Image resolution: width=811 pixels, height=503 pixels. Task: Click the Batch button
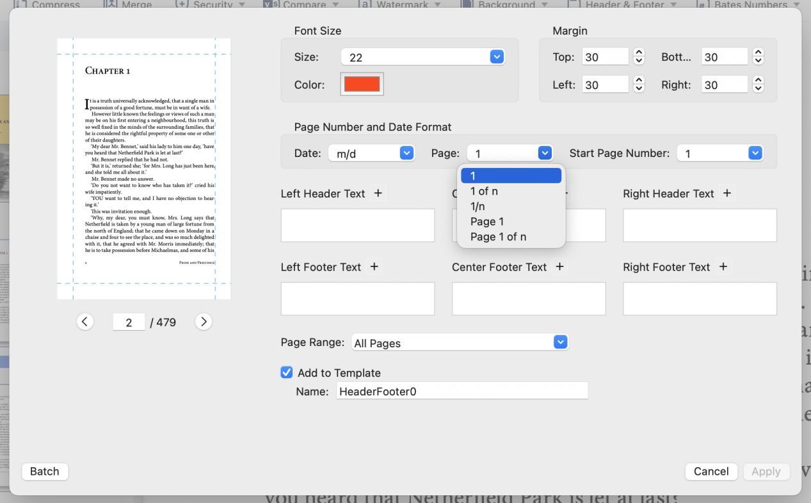coord(45,471)
